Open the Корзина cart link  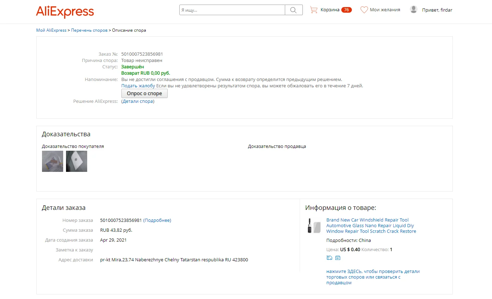coord(330,10)
